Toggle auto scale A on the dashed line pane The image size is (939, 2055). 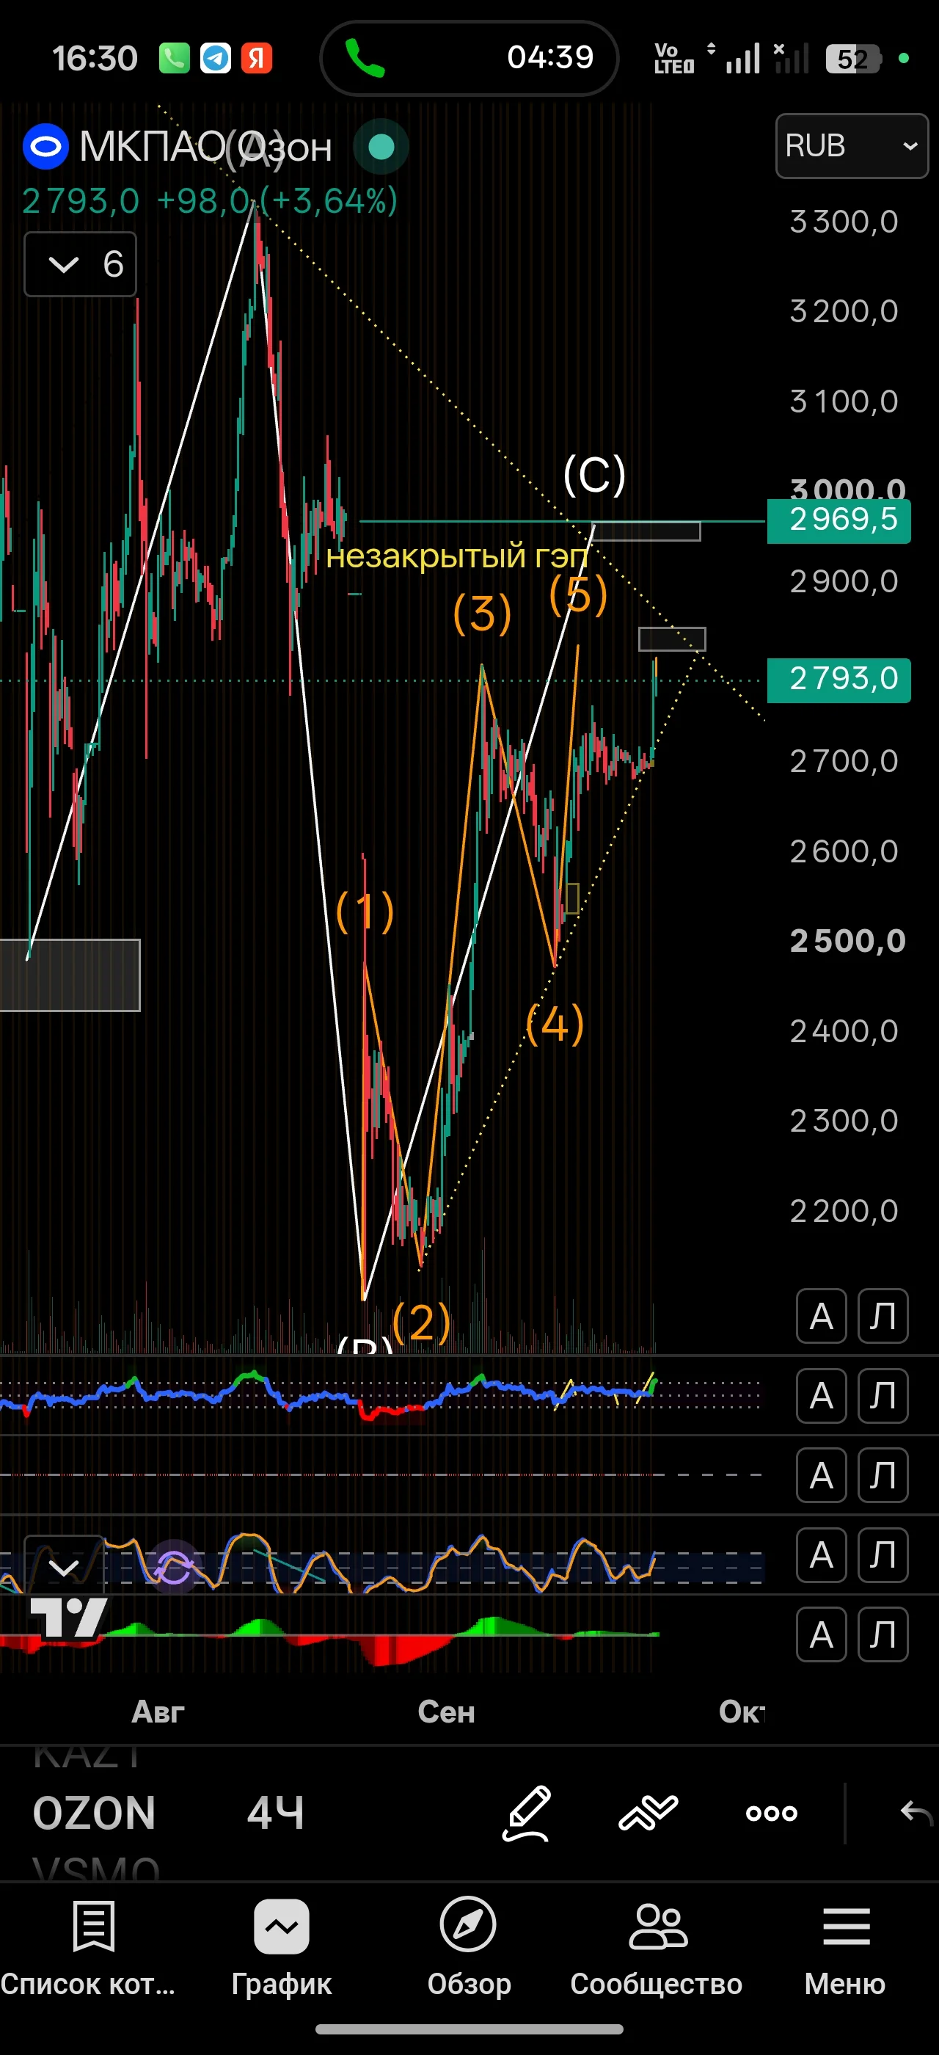pos(821,1475)
